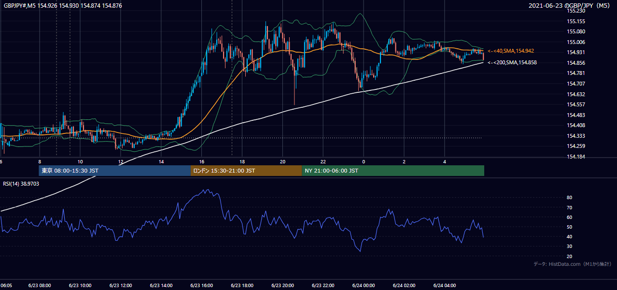Click the 40 SMA 154.942 label
The image size is (617, 290).
pyautogui.click(x=511, y=51)
